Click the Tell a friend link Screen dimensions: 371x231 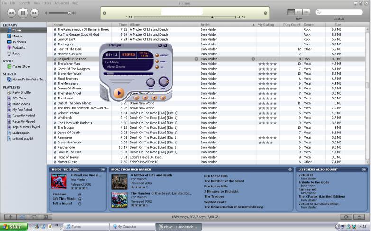coord(62,204)
